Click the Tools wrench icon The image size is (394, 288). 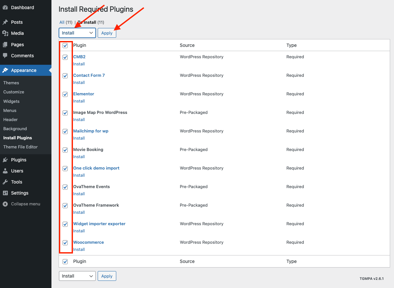(x=5, y=182)
